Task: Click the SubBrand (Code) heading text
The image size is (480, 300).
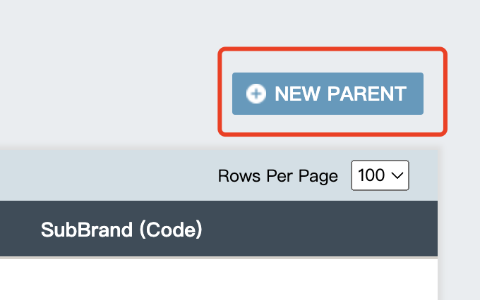Action: (x=121, y=230)
